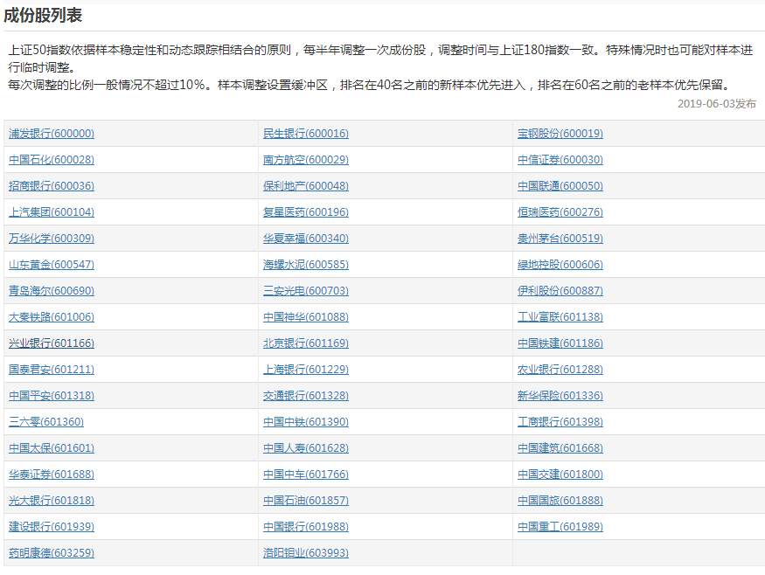Select the 兴业银行(601166) link
This screenshot has height=575, width=765.
coord(52,343)
